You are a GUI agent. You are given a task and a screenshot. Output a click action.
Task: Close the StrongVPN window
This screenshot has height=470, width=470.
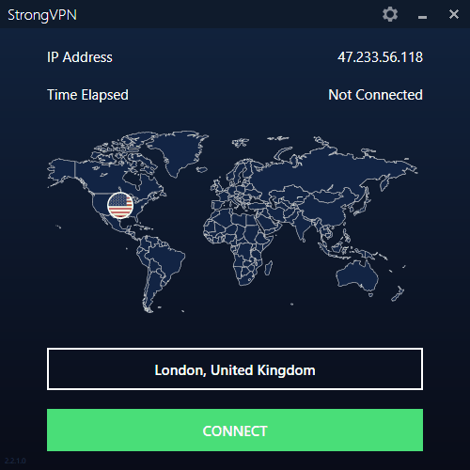pos(454,14)
